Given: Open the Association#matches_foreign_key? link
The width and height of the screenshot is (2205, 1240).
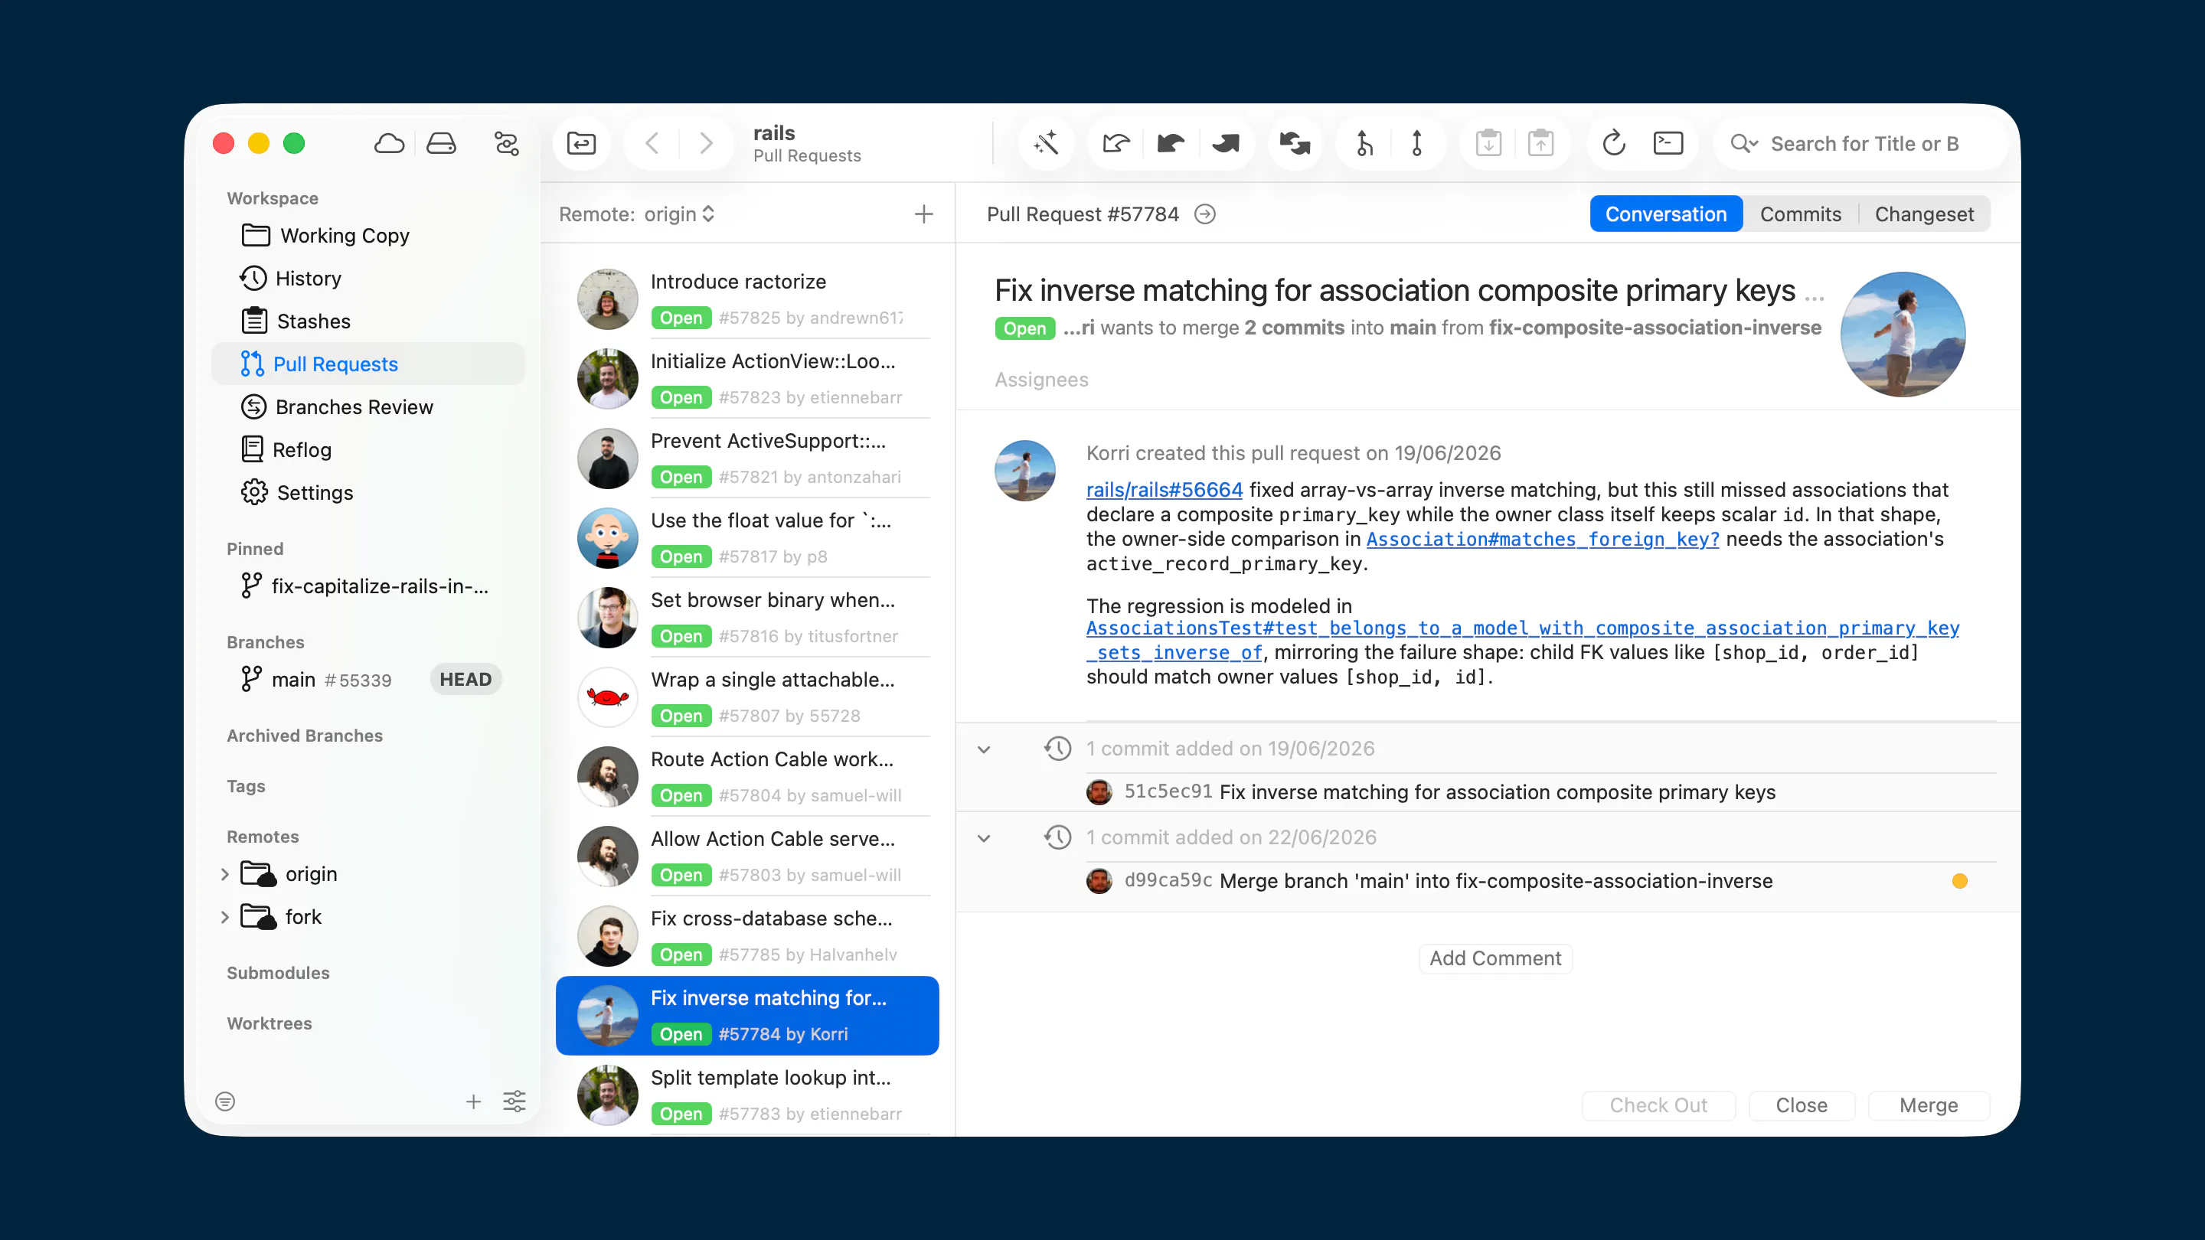Looking at the screenshot, I should coord(1543,539).
